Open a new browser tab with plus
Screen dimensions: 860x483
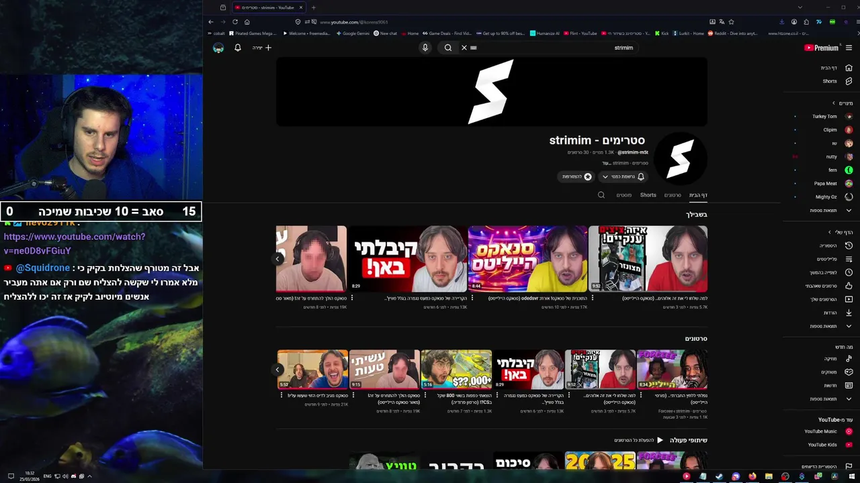click(313, 7)
